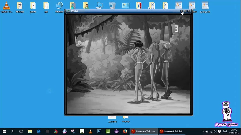Open the png image file below TVR window
This screenshot has height=135, width=241.
tap(112, 119)
